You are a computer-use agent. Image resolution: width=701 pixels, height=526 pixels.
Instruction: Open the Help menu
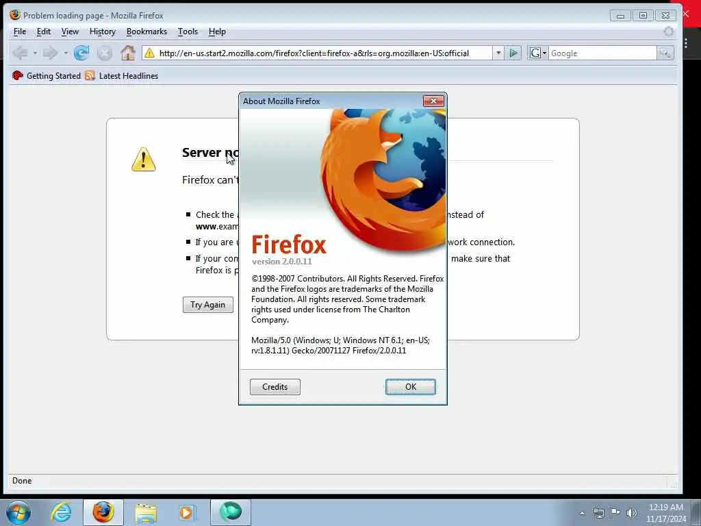tap(217, 32)
